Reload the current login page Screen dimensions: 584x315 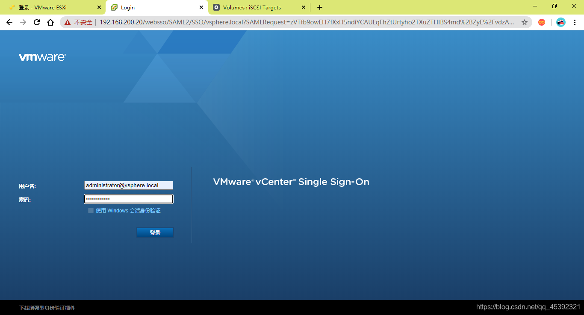(x=37, y=22)
